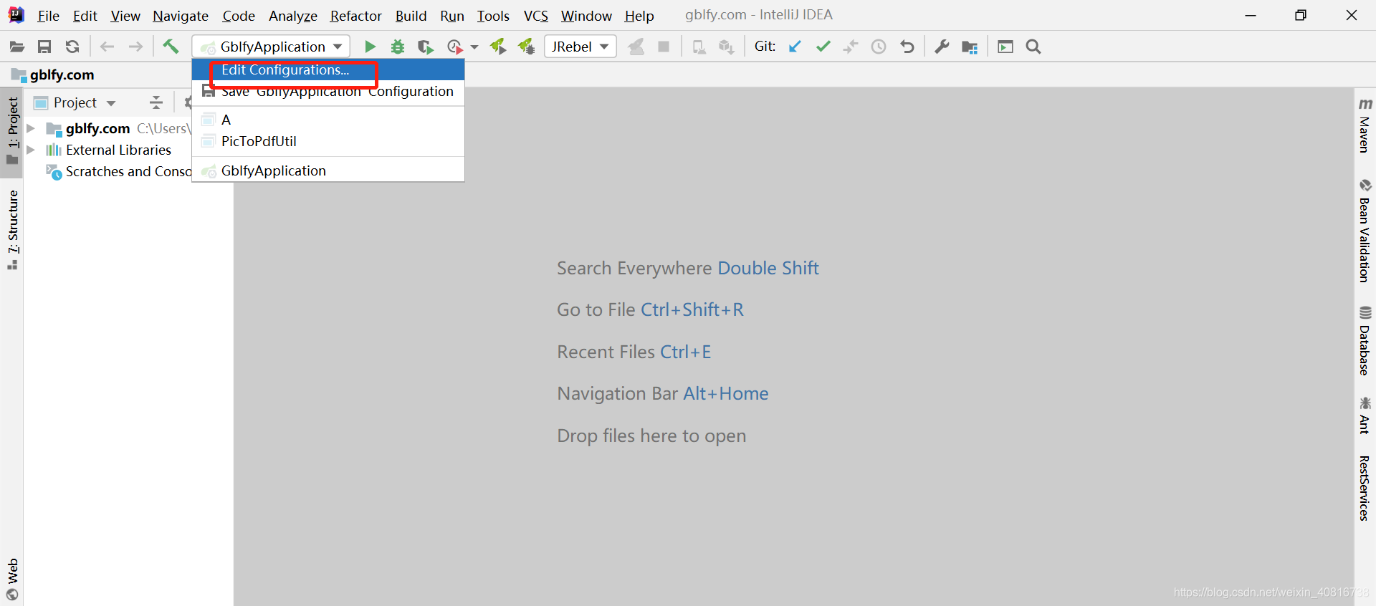Git commit green checkmark
The image size is (1376, 606).
pyautogui.click(x=823, y=47)
